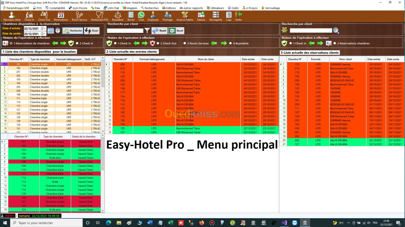
Task: Open the Nouveau client form
Action: point(12,16)
